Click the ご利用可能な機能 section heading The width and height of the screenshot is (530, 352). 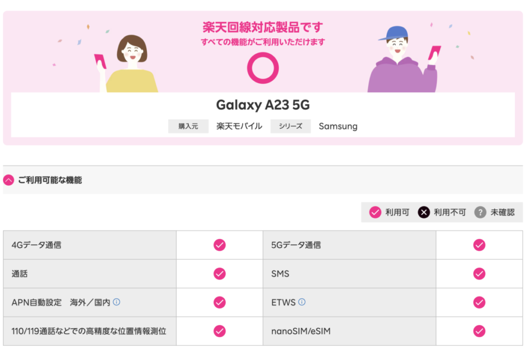[50, 180]
